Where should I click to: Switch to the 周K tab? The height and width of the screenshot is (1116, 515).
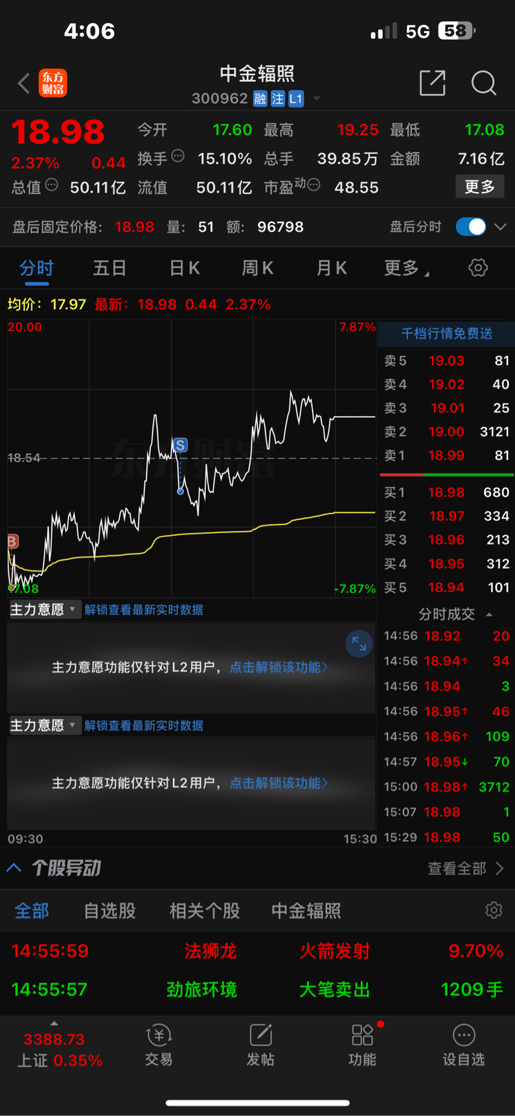(x=257, y=269)
